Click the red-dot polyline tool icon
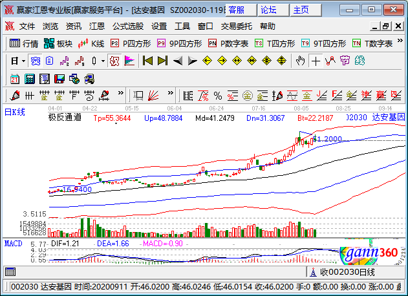This screenshot has width=408, height=296. tap(330, 61)
